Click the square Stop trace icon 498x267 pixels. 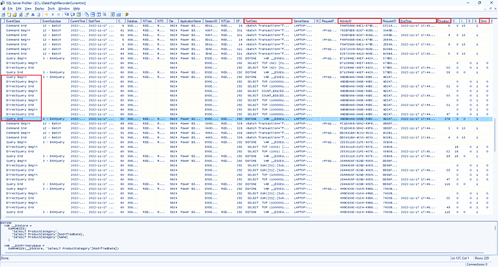(53, 15)
